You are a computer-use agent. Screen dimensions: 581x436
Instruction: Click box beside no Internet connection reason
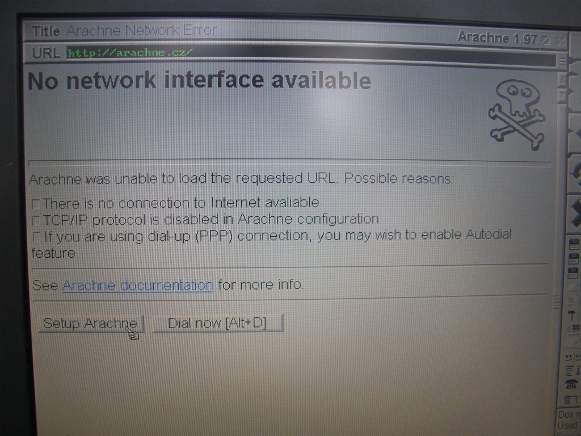[x=36, y=204]
